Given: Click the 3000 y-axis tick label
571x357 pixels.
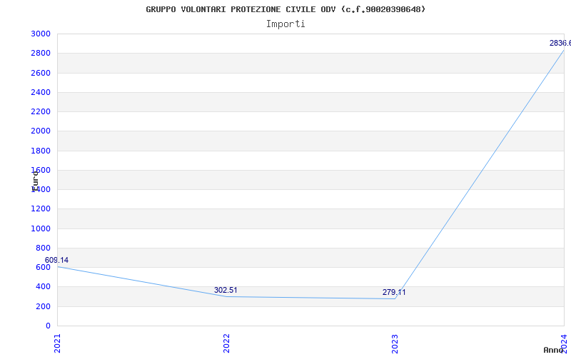Looking at the screenshot, I should (41, 34).
